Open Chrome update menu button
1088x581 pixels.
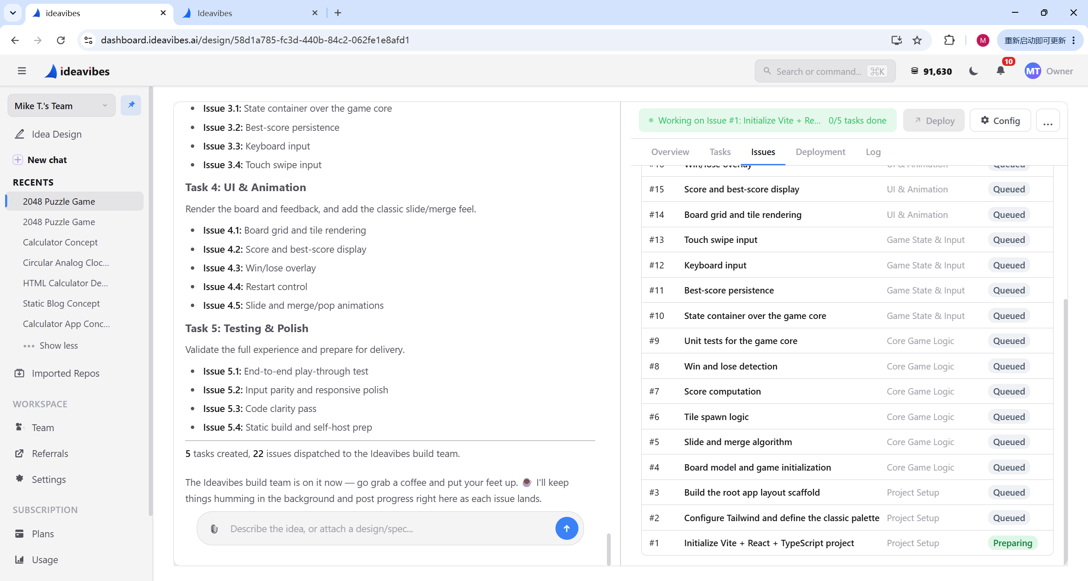click(x=1040, y=40)
